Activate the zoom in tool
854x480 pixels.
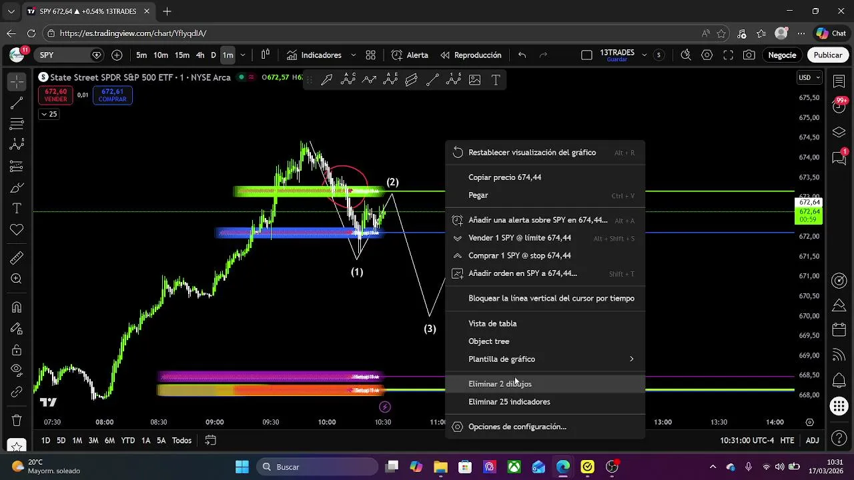17,279
